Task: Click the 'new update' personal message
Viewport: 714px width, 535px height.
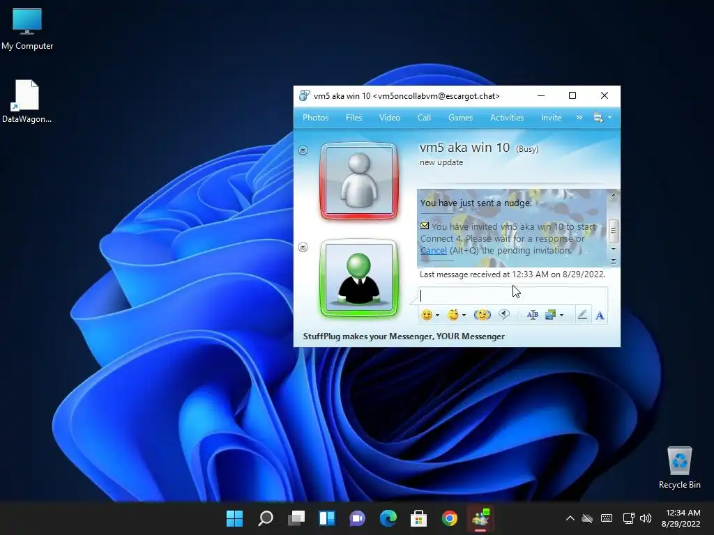Action: [441, 162]
